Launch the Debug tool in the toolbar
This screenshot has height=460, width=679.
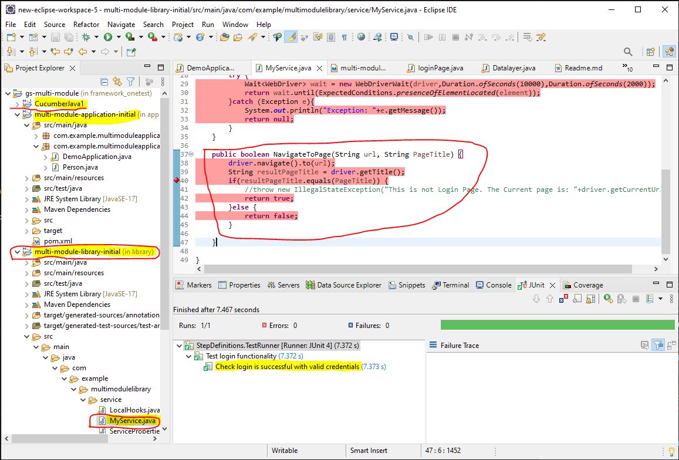click(x=87, y=36)
